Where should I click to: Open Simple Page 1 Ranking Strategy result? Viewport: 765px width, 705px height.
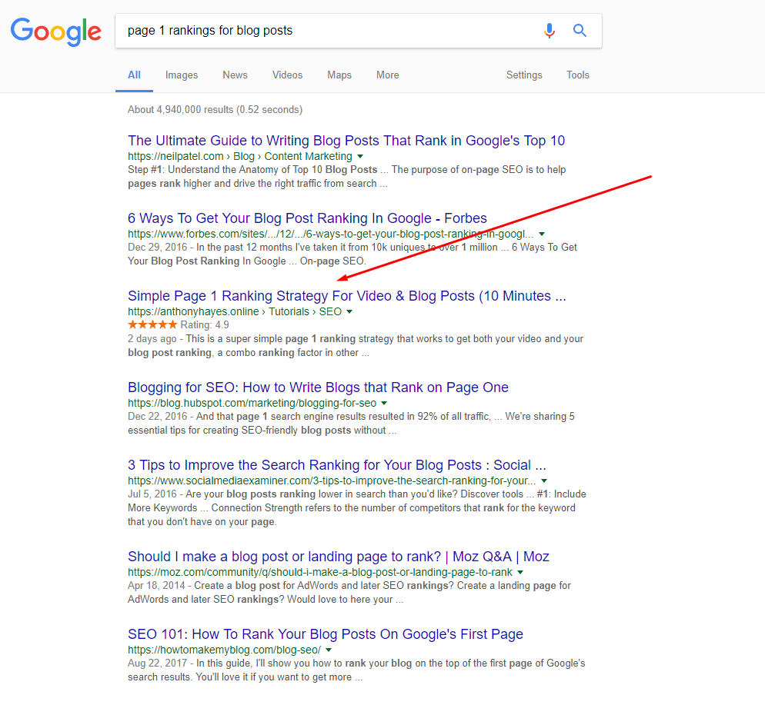click(x=347, y=296)
